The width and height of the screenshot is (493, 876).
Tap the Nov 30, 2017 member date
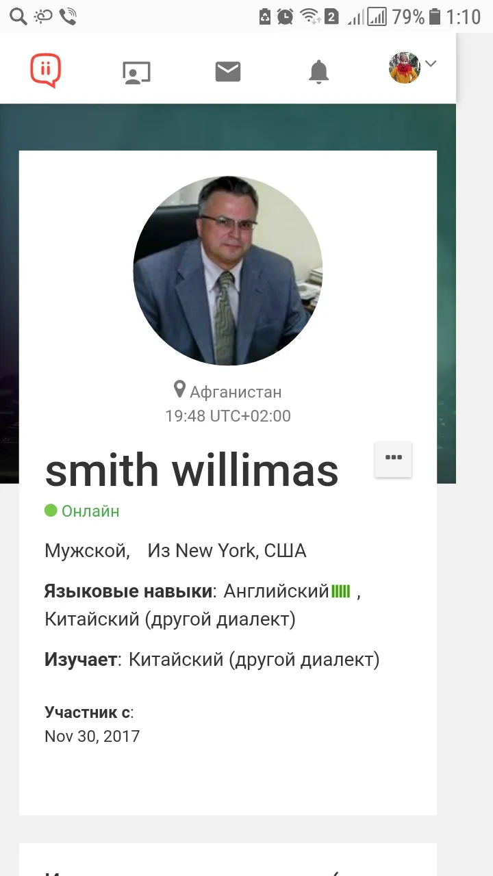point(92,736)
